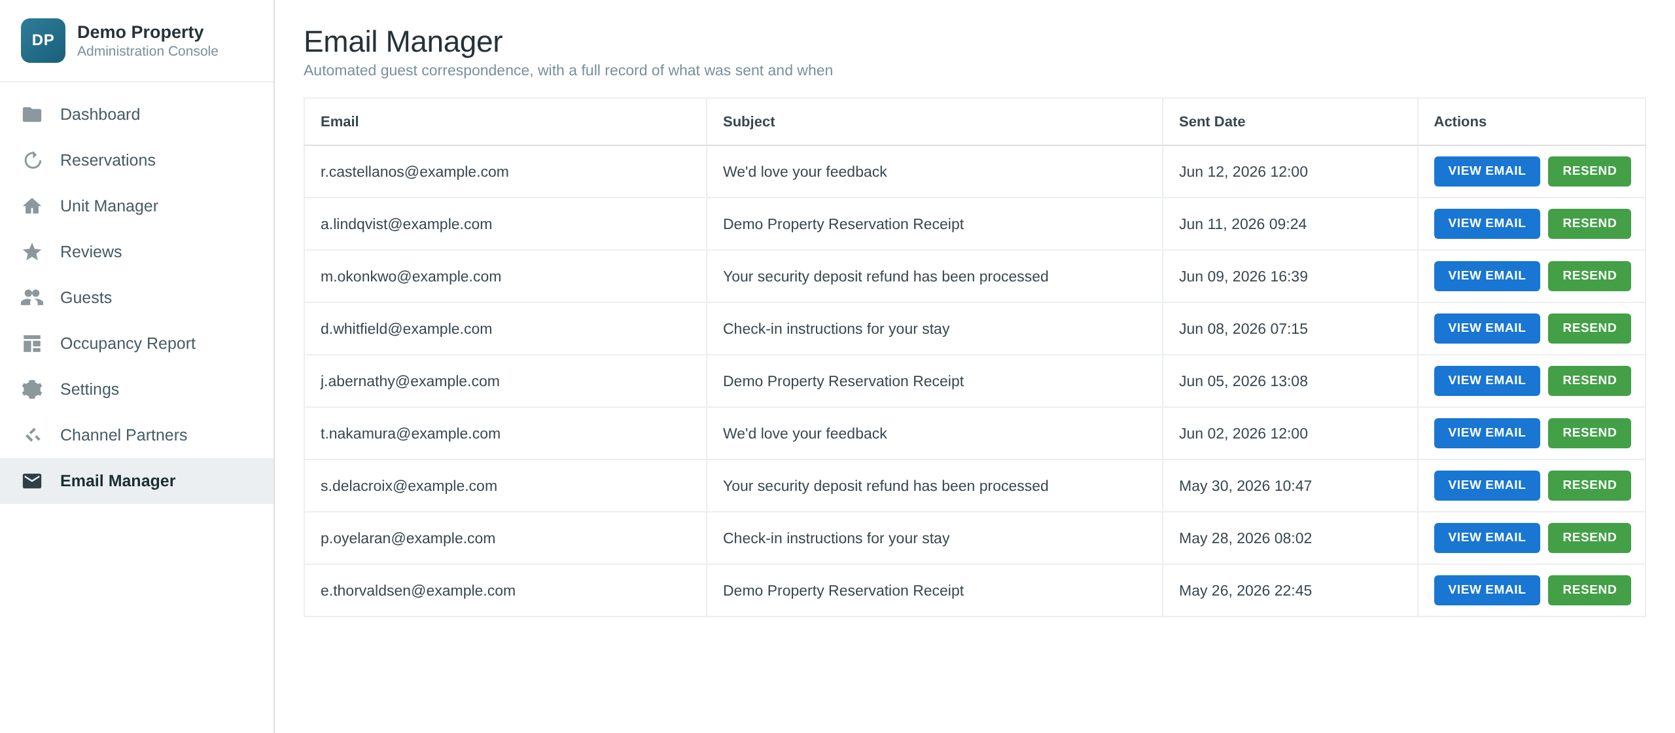The width and height of the screenshot is (1675, 733).
Task: Click the Dashboard folder icon
Action: [32, 115]
